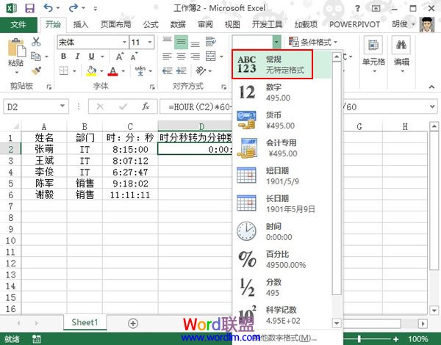Screen dimensions: 441x345
Task: Center text horizontally
Action: [x=181, y=57]
